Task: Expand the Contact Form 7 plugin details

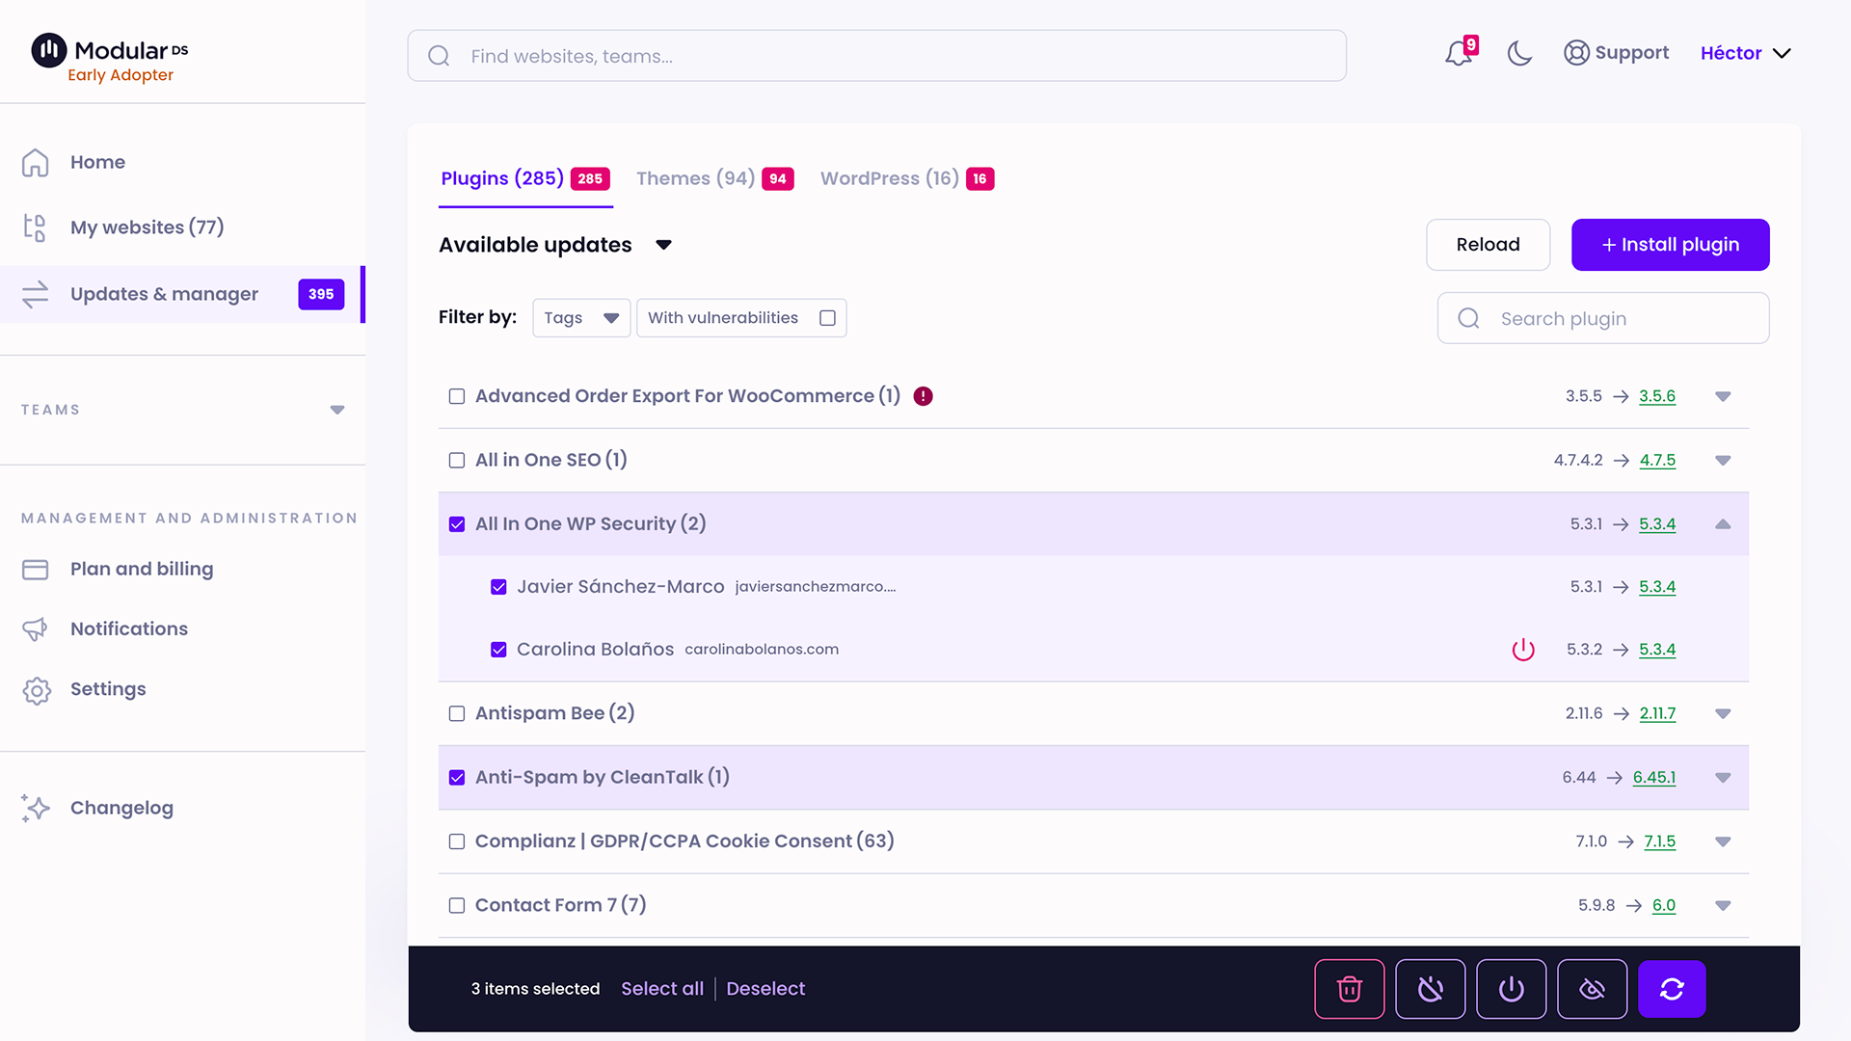Action: point(1723,905)
